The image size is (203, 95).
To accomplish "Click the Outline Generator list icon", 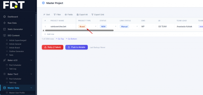I will tap(7, 51).
